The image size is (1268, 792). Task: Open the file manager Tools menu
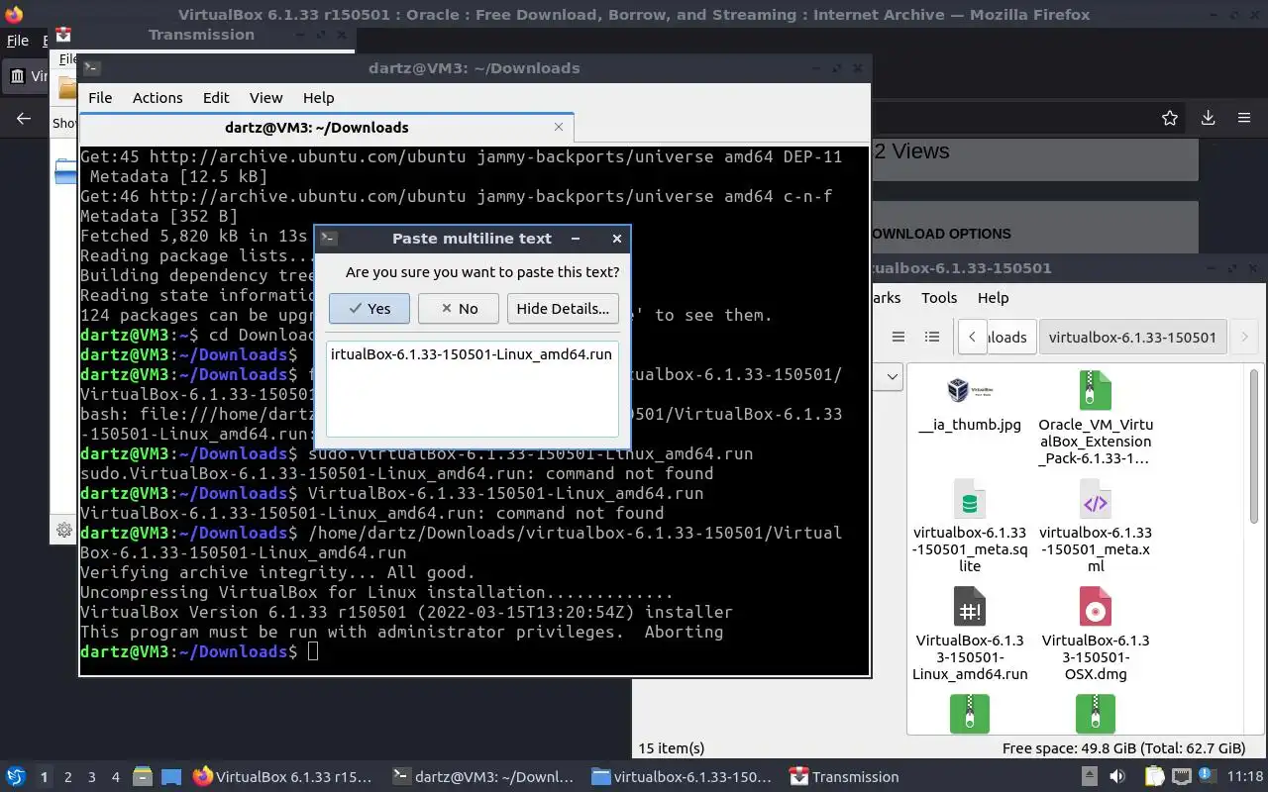pos(939,297)
